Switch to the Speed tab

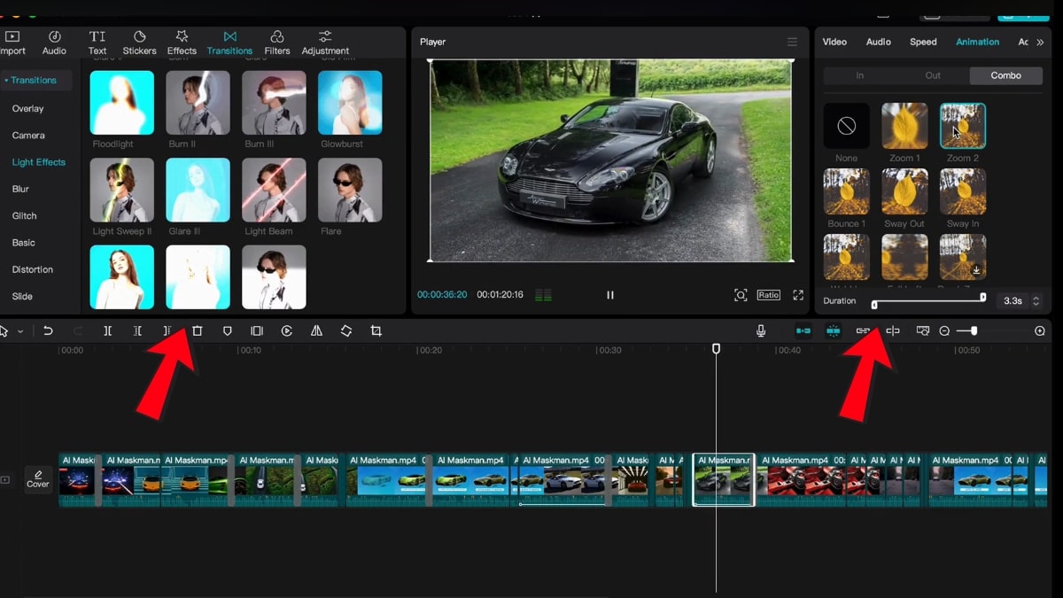point(923,42)
